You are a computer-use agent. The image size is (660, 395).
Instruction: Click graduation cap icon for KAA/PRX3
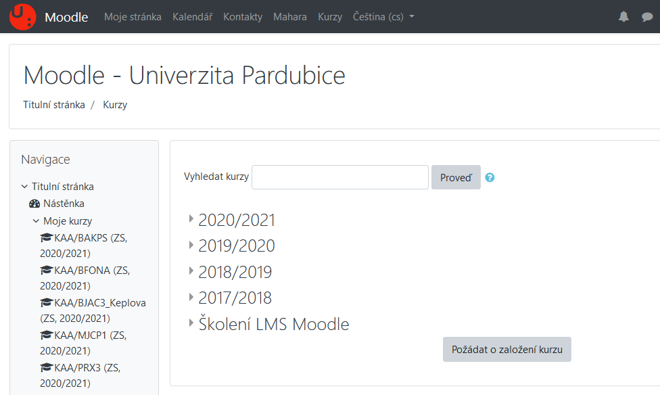point(46,367)
